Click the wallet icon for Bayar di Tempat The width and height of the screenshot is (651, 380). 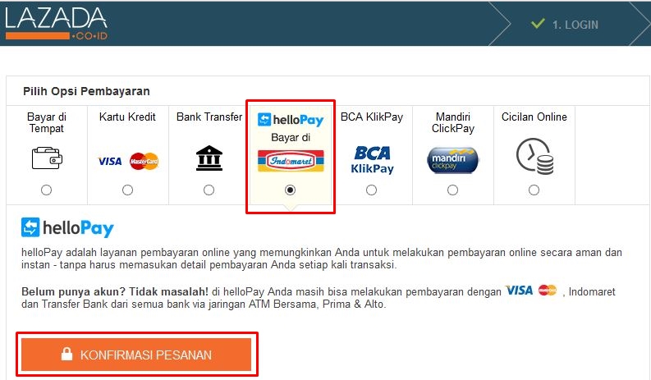[x=47, y=158]
